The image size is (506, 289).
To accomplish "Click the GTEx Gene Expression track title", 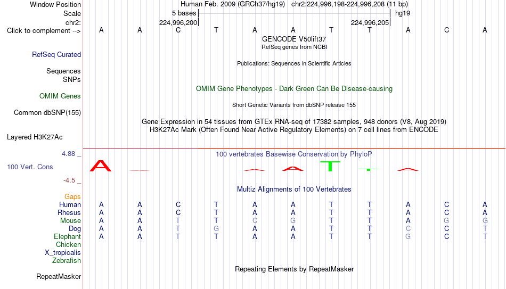I will tap(294, 121).
